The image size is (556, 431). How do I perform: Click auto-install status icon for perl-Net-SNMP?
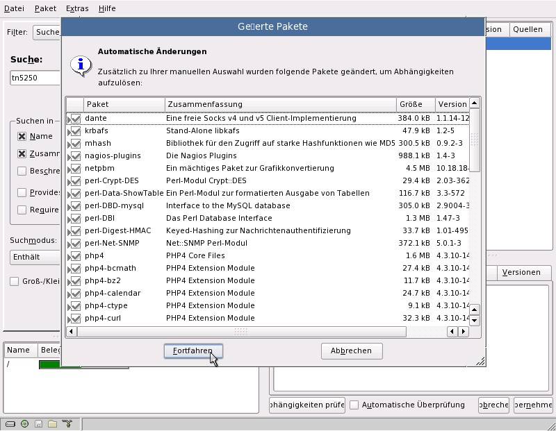[x=74, y=243]
